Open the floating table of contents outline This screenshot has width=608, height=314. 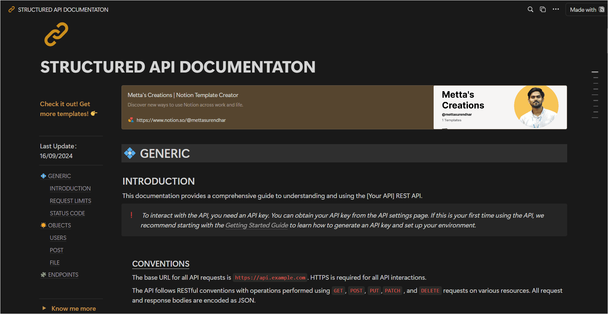(x=595, y=95)
